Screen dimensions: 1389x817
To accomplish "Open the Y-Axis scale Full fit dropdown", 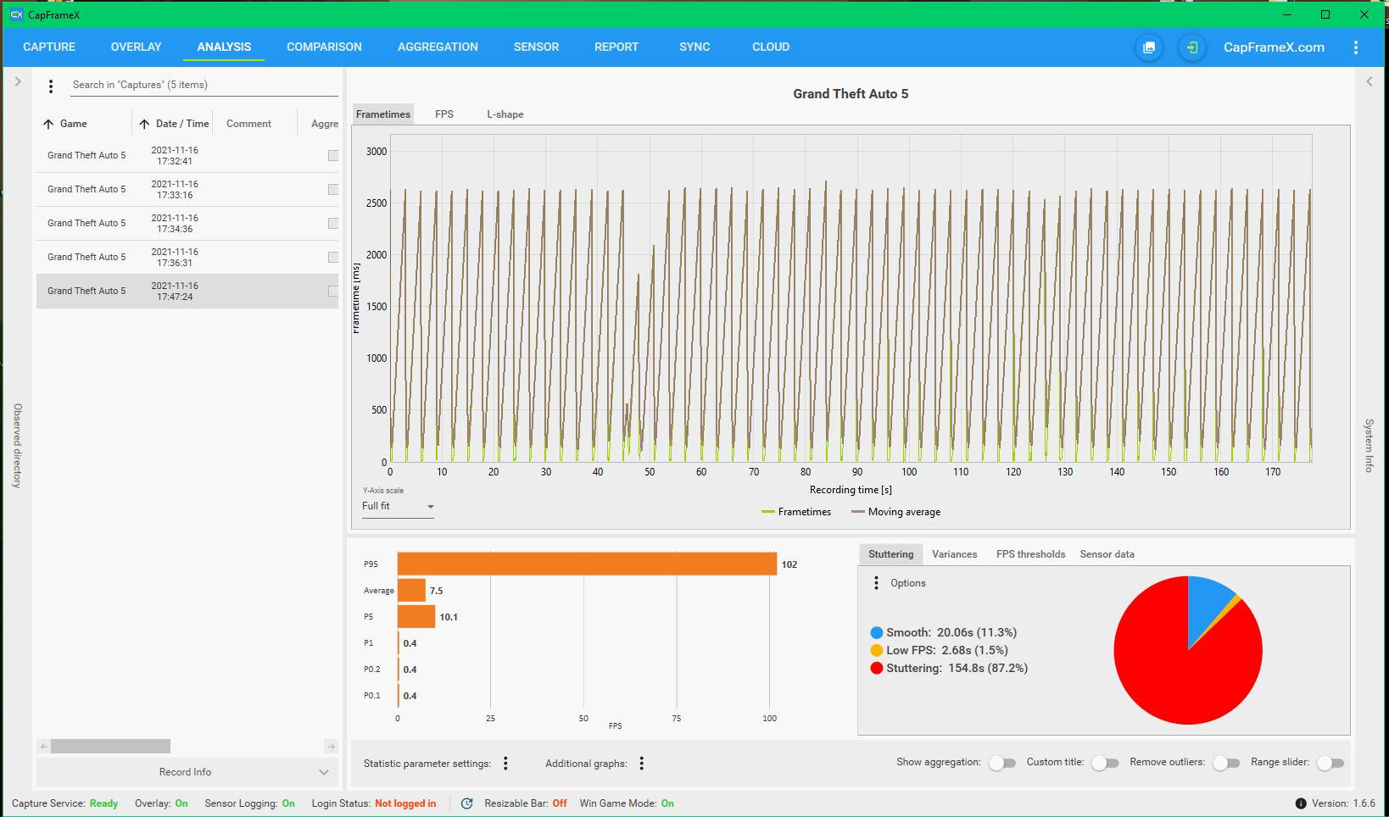I will pyautogui.click(x=398, y=506).
